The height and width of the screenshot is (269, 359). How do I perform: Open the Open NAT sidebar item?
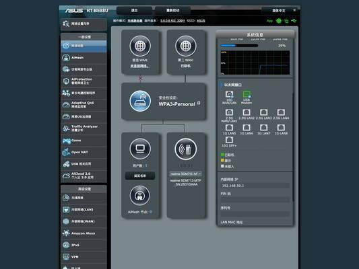pyautogui.click(x=84, y=152)
